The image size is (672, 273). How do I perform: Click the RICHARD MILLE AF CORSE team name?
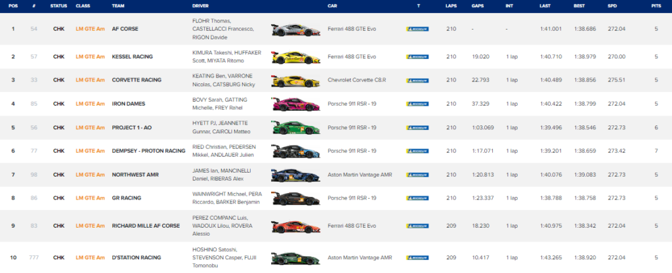pyautogui.click(x=146, y=226)
